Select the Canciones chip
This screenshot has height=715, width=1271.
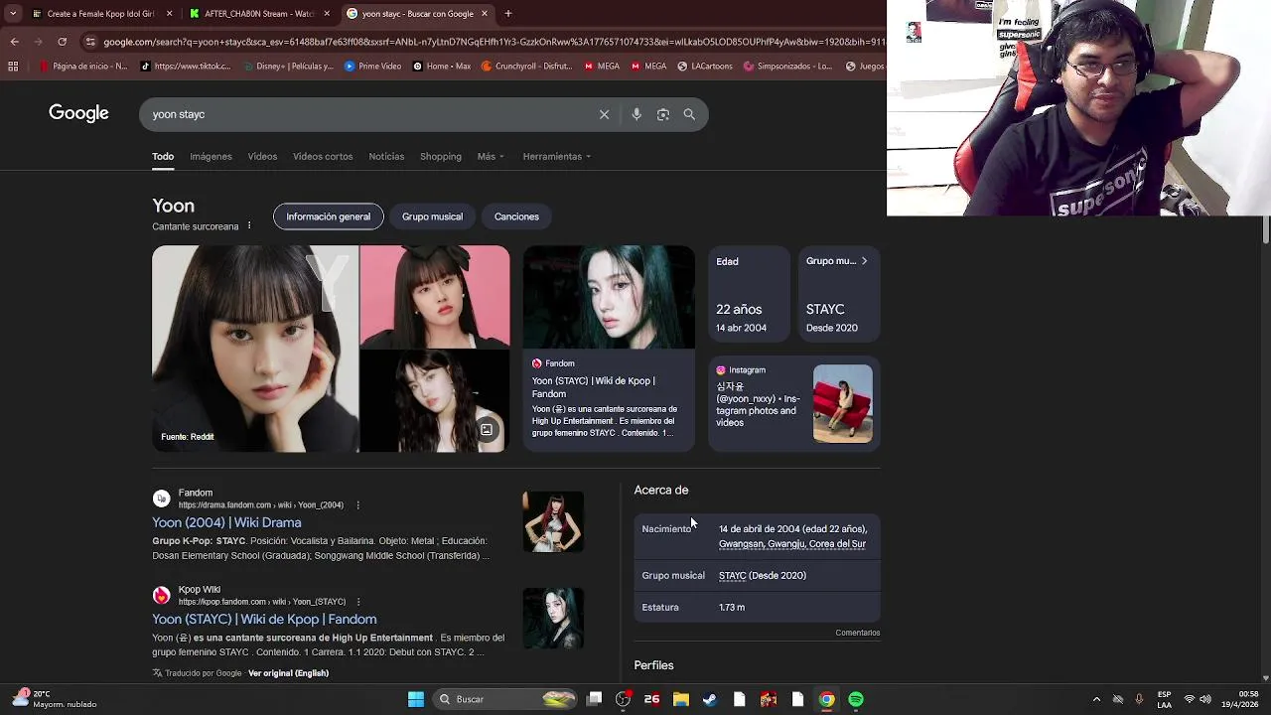click(516, 216)
